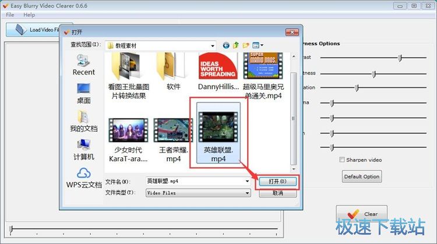The width and height of the screenshot is (437, 244).
Task: Create a new folder
Action: 246,45
